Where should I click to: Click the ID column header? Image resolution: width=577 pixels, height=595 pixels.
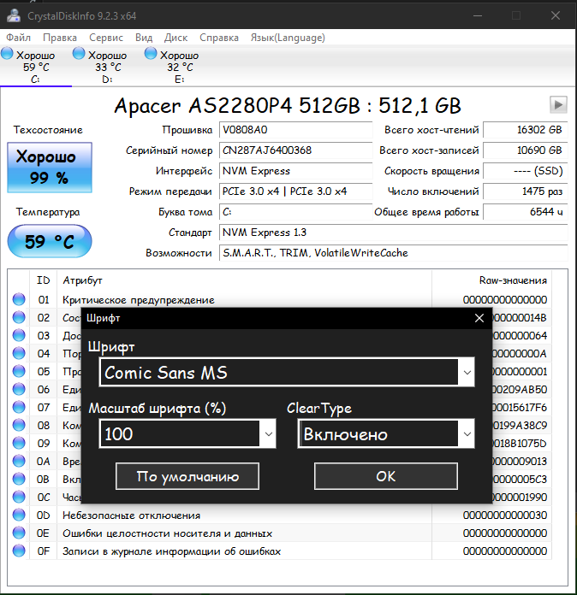tap(44, 280)
